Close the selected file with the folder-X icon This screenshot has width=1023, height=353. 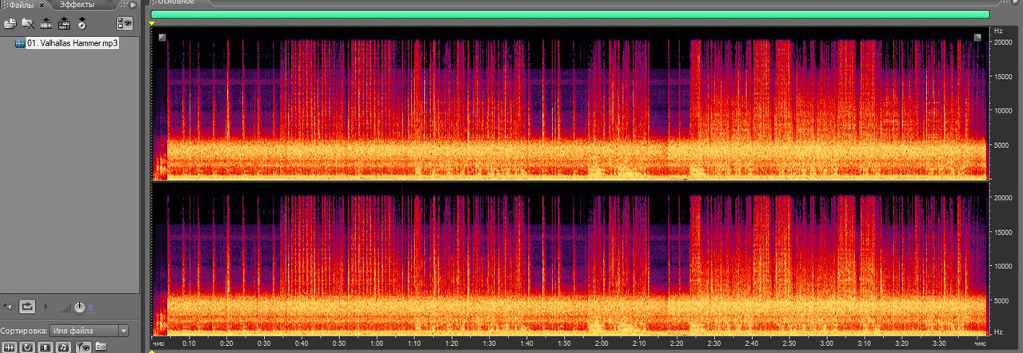point(28,24)
